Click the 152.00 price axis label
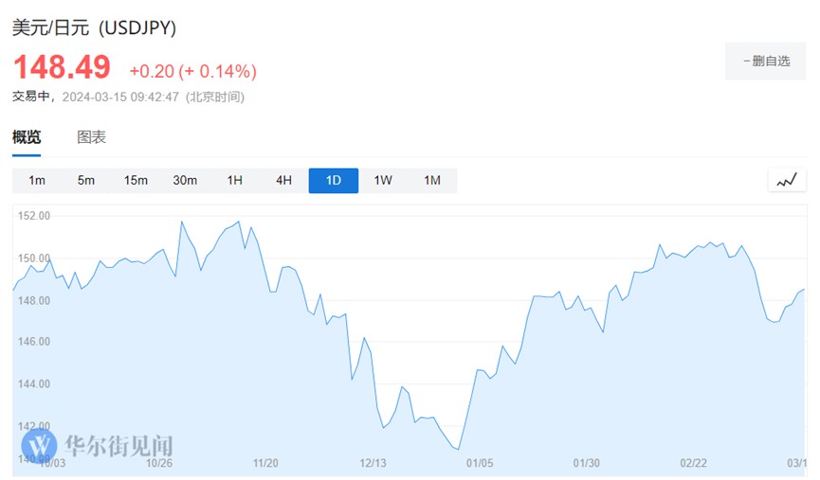820x480 pixels. point(33,217)
